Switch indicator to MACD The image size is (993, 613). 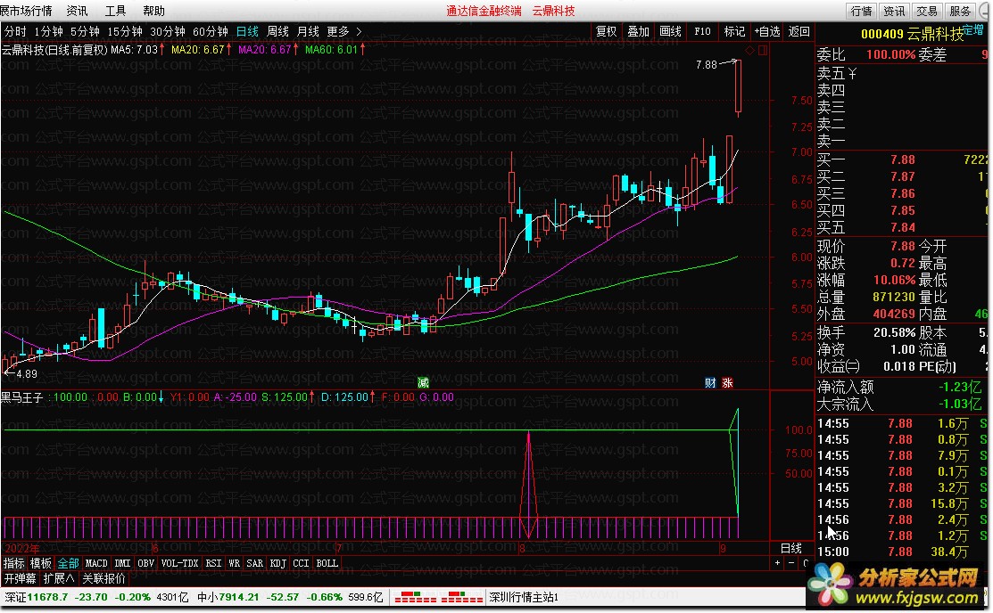click(96, 563)
